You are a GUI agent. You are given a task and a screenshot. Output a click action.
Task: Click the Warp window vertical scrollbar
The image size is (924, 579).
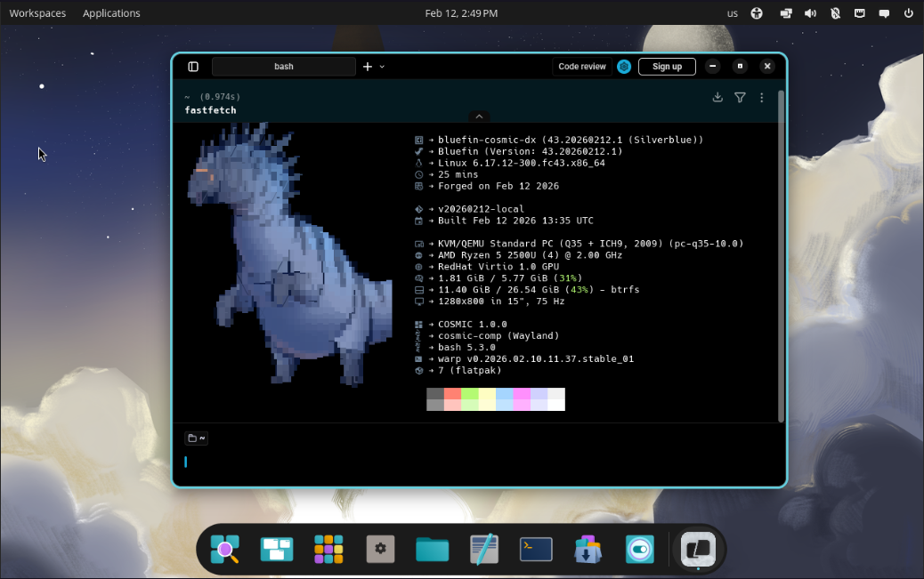click(781, 256)
